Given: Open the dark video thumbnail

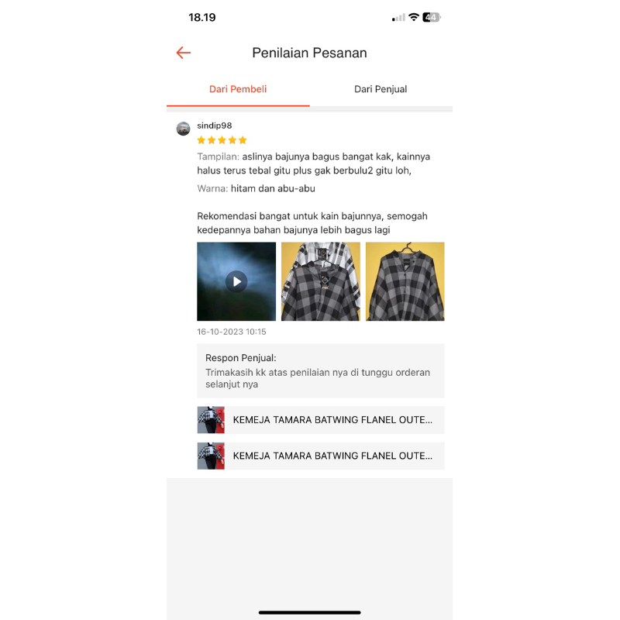Looking at the screenshot, I should 236,281.
